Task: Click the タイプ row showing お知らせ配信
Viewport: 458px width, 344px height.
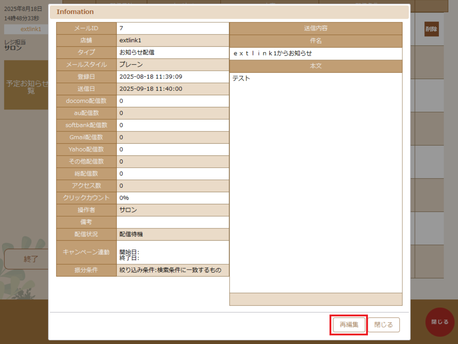Action: [173, 52]
